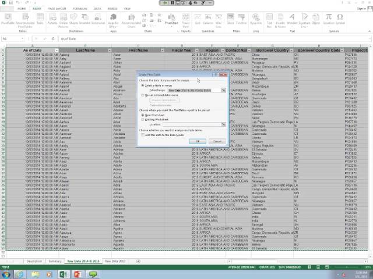Viewport: 373px width, 279px height.
Task: Open Header & Footer
Action: [280, 20]
